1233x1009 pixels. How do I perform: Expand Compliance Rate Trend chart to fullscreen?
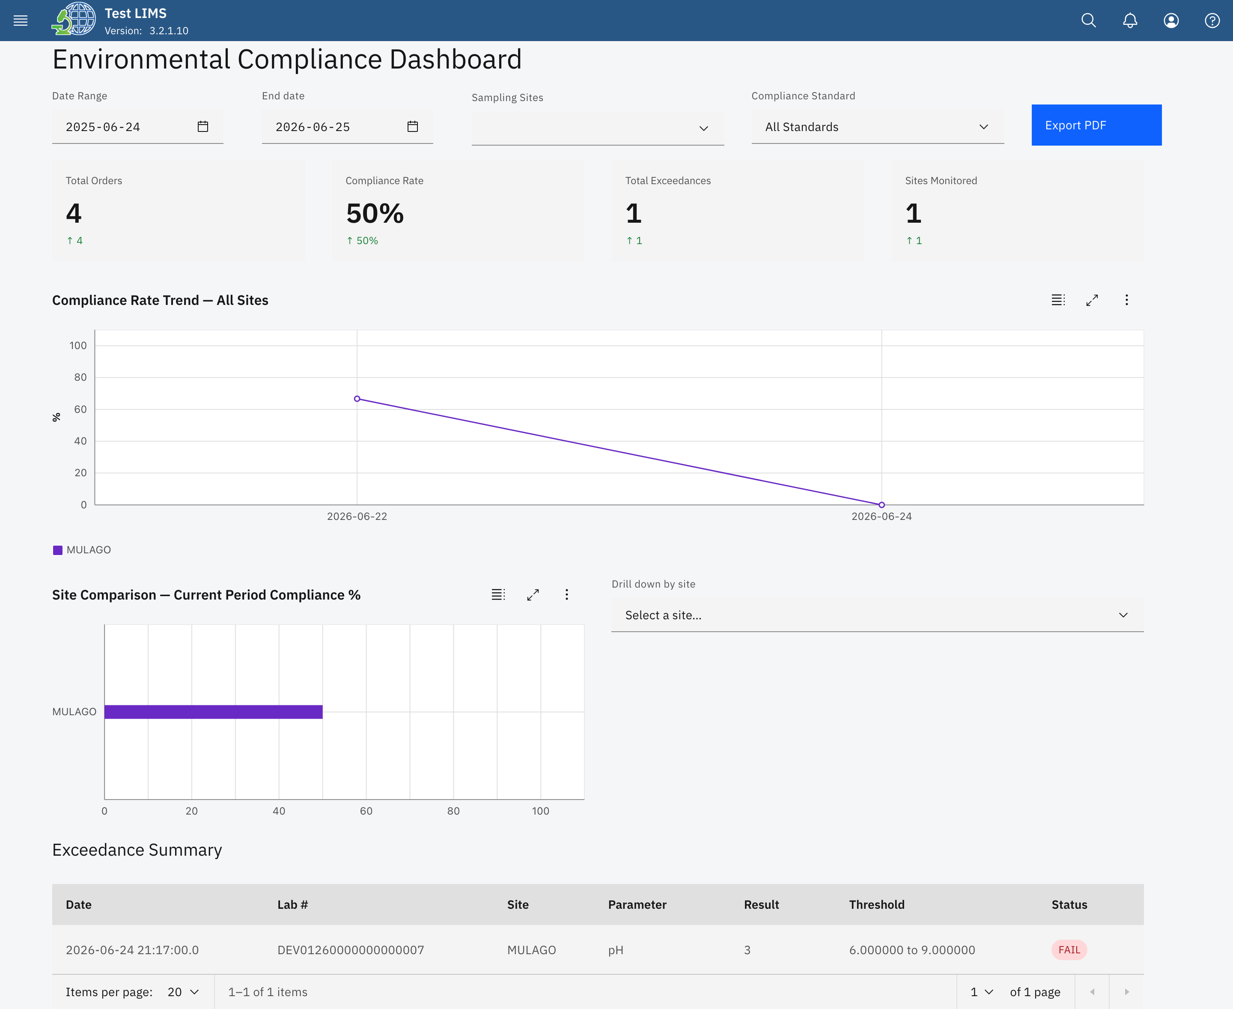1093,300
